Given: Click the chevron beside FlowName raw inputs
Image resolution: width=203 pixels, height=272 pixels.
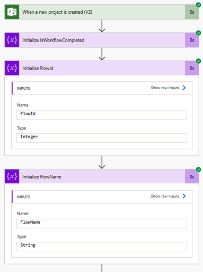Looking at the screenshot, I should coord(184,196).
